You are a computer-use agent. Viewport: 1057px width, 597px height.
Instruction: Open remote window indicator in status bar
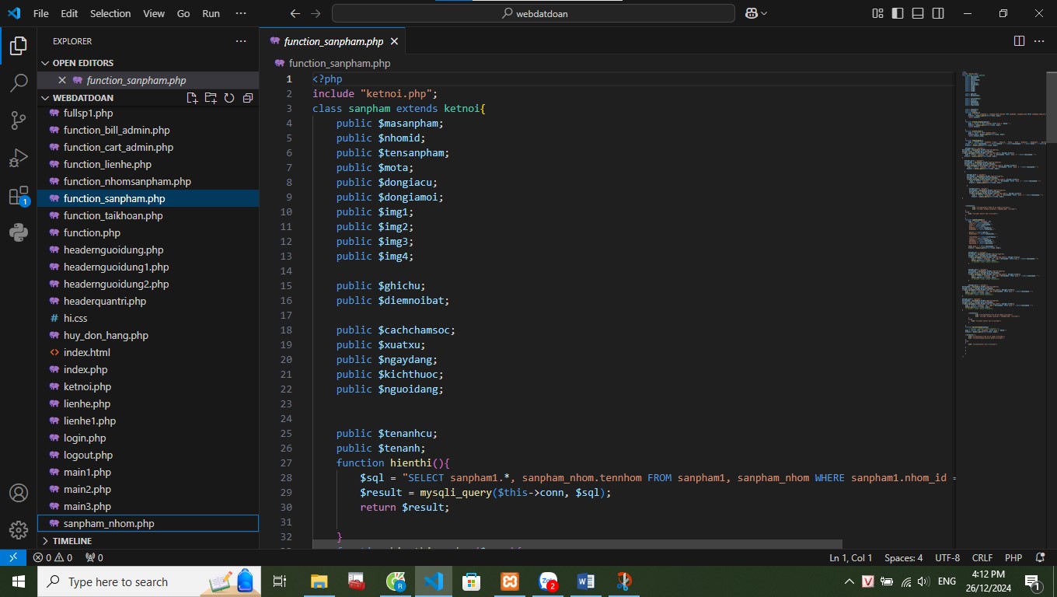click(12, 557)
